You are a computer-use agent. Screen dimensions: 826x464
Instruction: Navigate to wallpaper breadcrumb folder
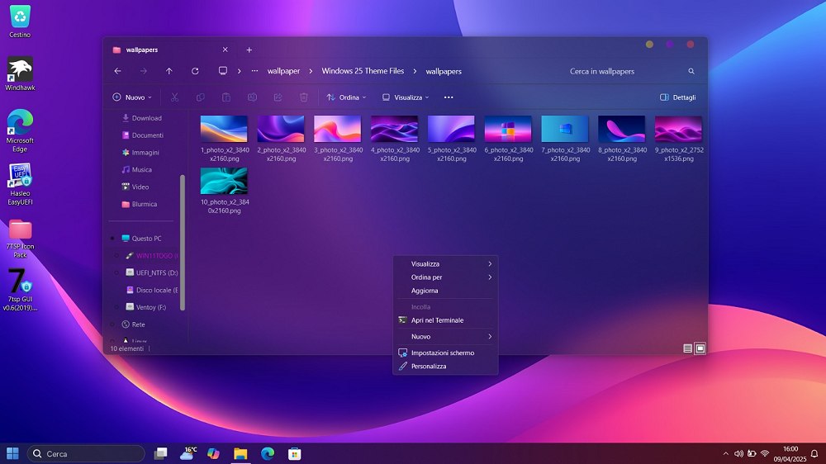283,71
